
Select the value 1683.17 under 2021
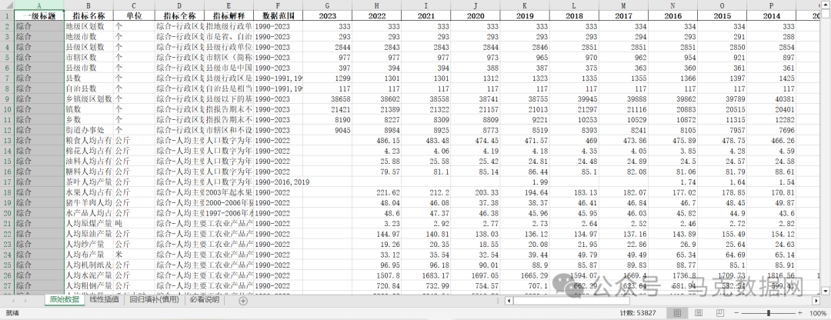pos(426,275)
